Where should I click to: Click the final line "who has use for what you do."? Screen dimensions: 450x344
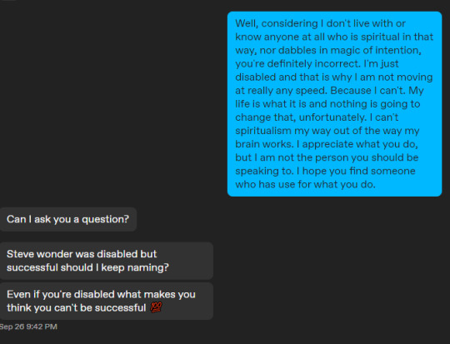point(305,184)
